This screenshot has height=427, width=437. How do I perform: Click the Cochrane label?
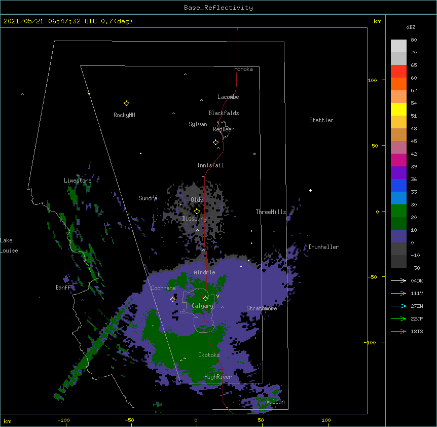[163, 288]
